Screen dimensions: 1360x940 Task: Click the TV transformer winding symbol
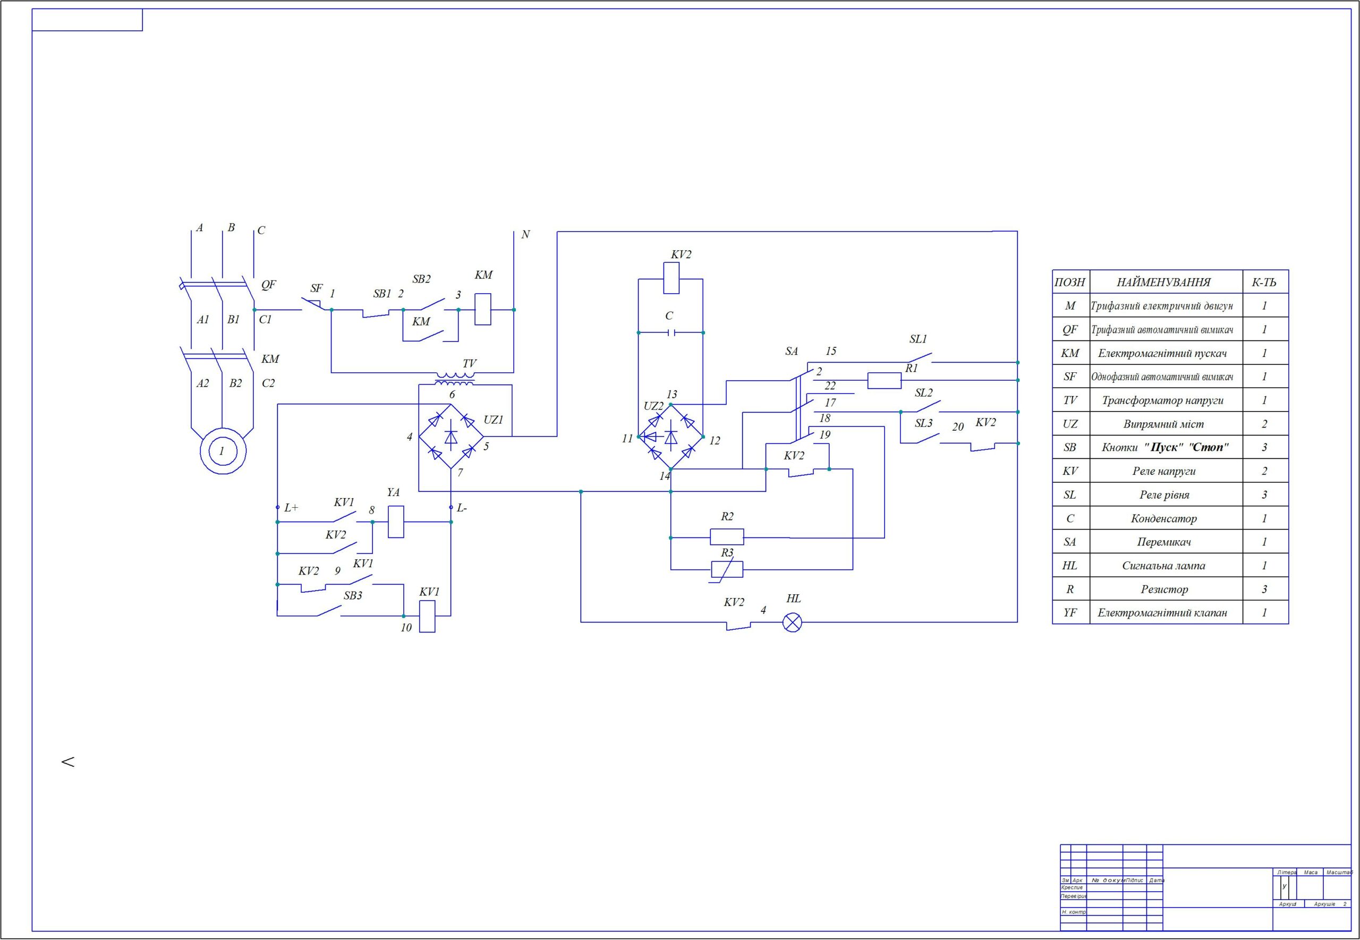point(454,378)
